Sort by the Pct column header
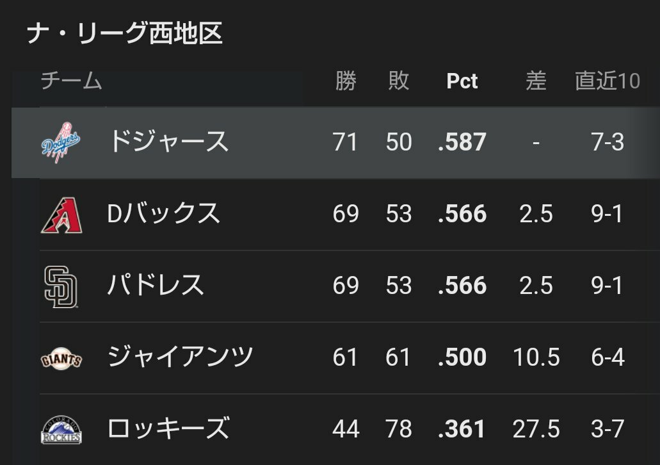 point(462,81)
